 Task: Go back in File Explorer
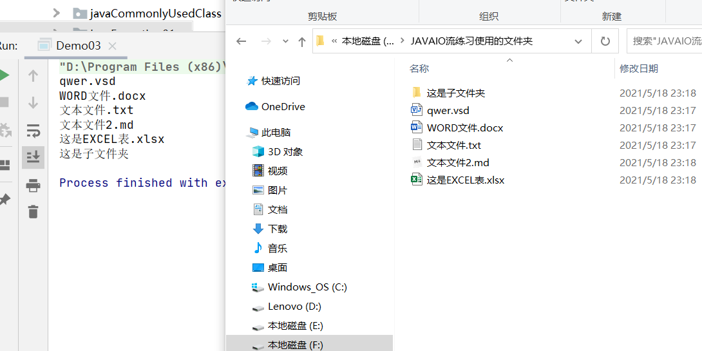coord(242,41)
